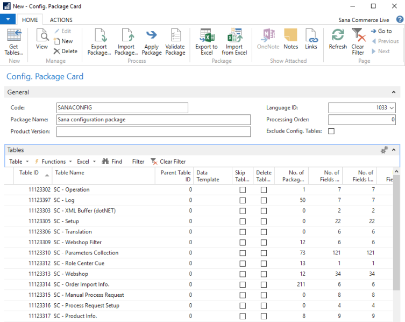Open the Links attachment icon
The width and height of the screenshot is (405, 322).
pos(311,39)
